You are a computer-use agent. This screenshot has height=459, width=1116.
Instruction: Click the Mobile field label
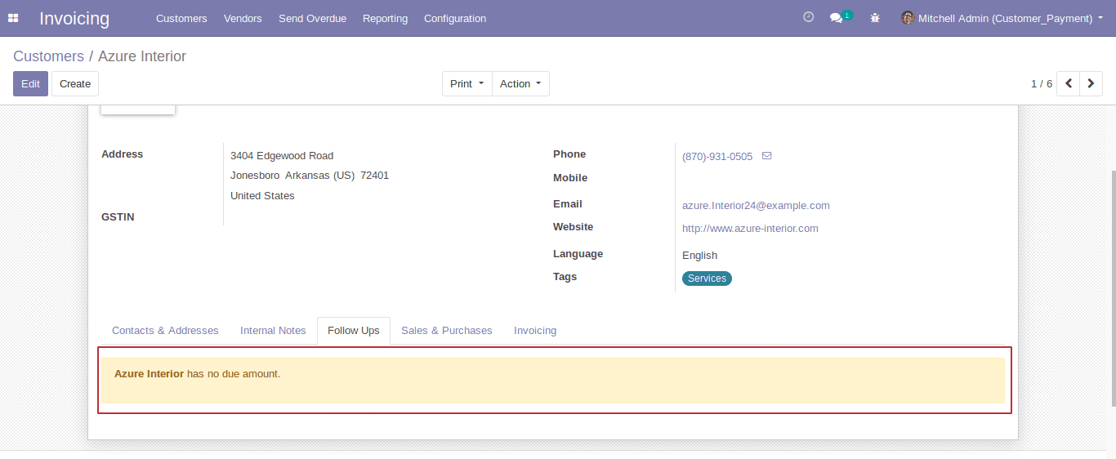point(570,178)
